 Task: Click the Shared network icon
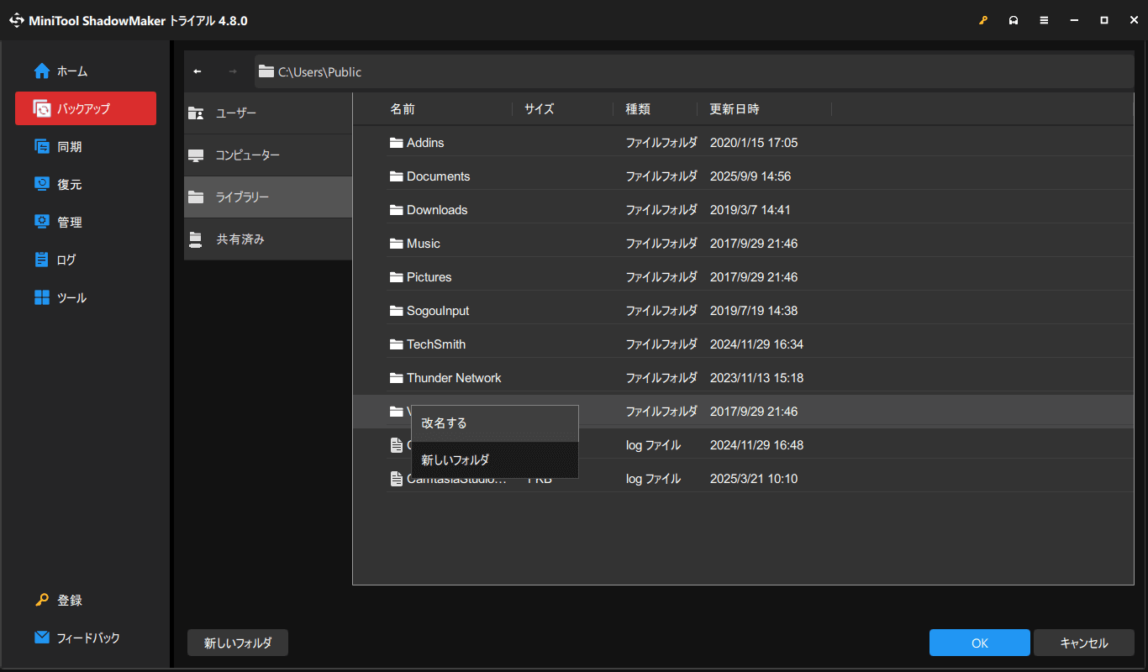tap(196, 239)
